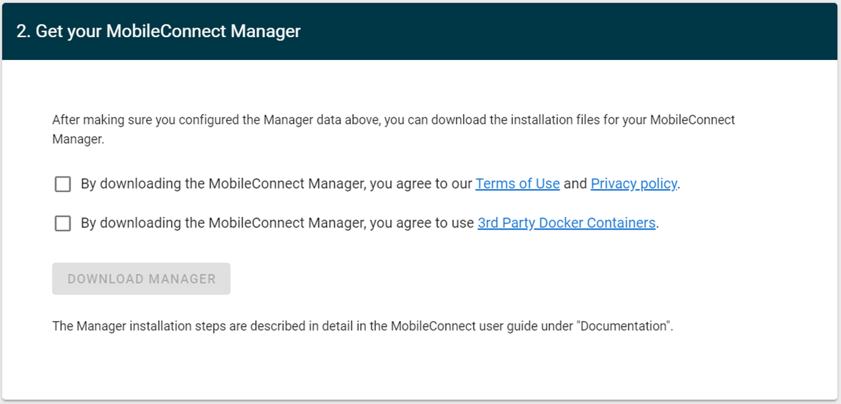The height and width of the screenshot is (404, 841).
Task: Click the Terms of Use checkbox label text
Action: pos(381,184)
